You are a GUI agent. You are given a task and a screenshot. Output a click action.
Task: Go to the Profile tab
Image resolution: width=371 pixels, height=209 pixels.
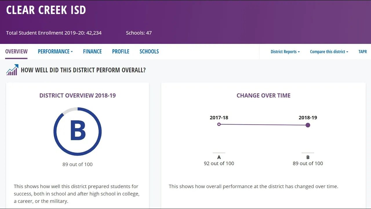click(x=121, y=51)
